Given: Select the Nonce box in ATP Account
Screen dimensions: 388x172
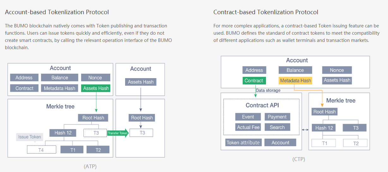Looking at the screenshot, I should tap(95, 77).
